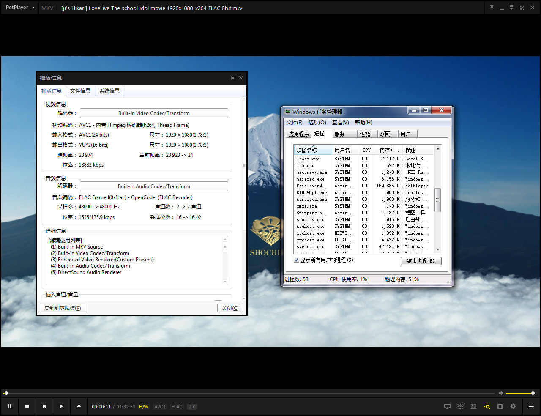
Task: Mute audio using the speaker icon
Action: [x=501, y=393]
